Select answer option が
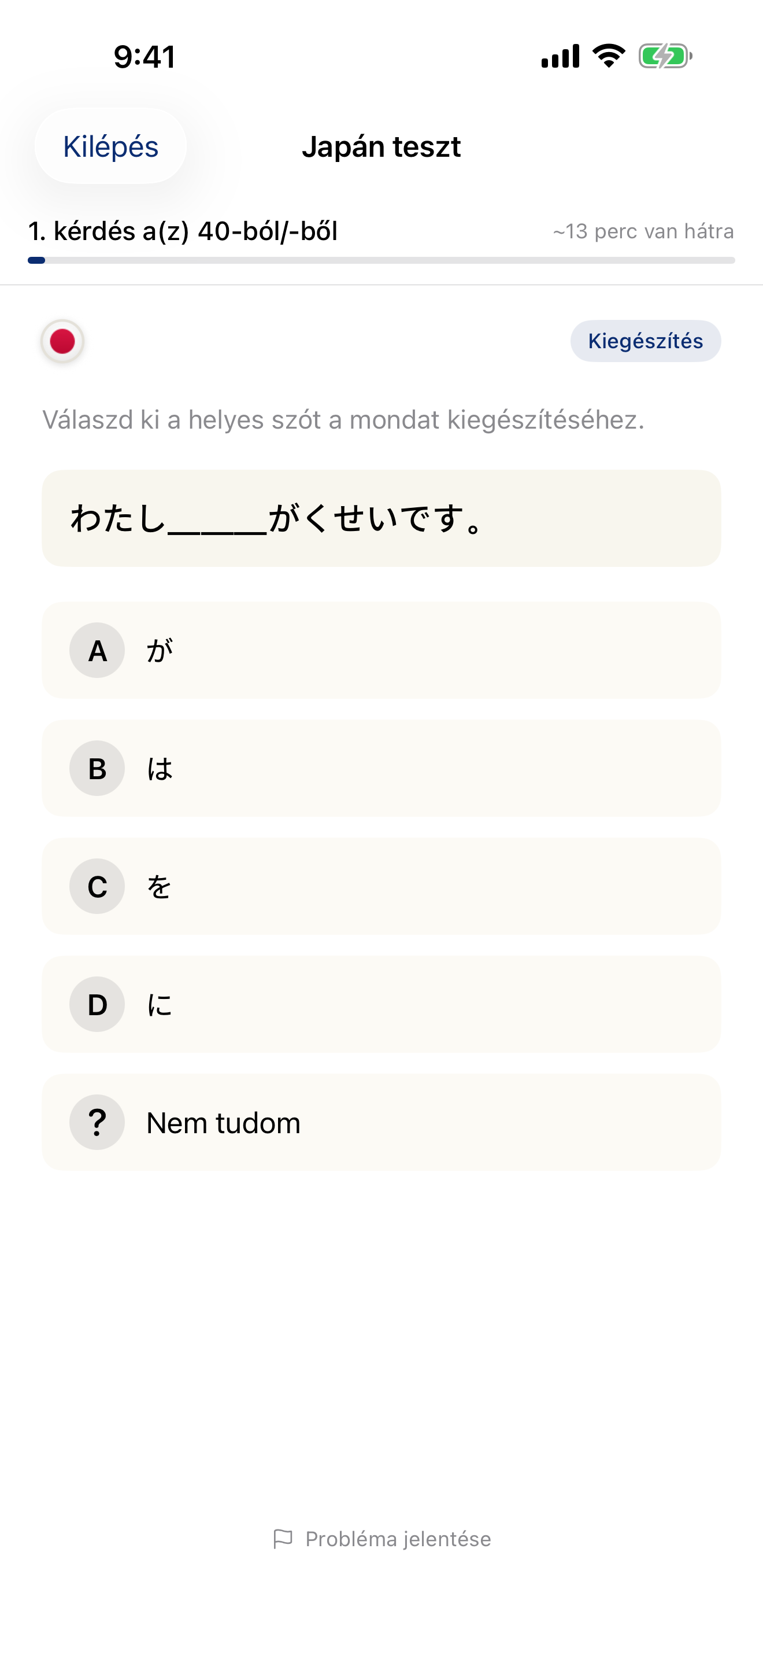Screen dimensions: 763x1659 [381, 650]
